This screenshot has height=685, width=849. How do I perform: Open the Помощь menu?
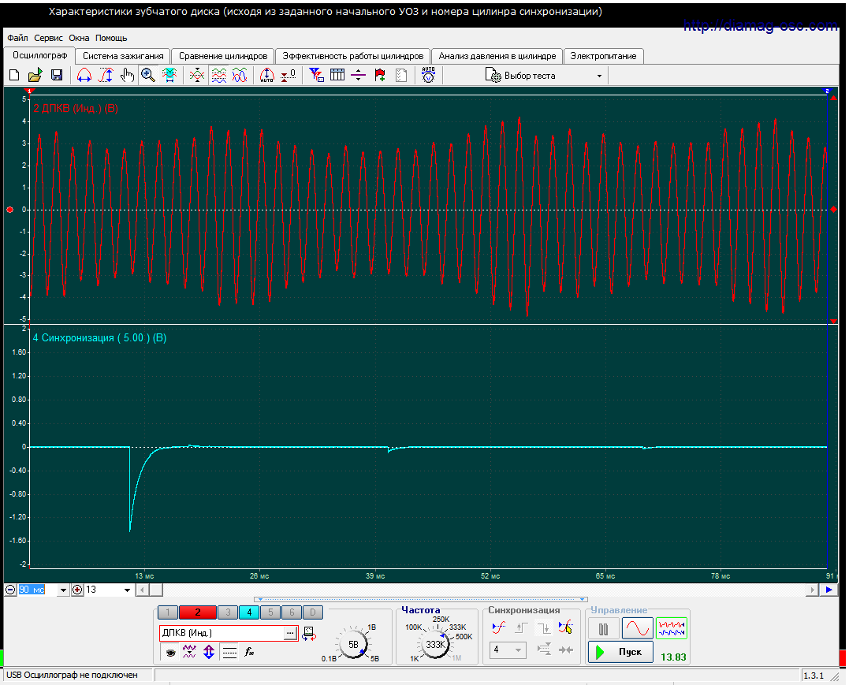[x=111, y=38]
